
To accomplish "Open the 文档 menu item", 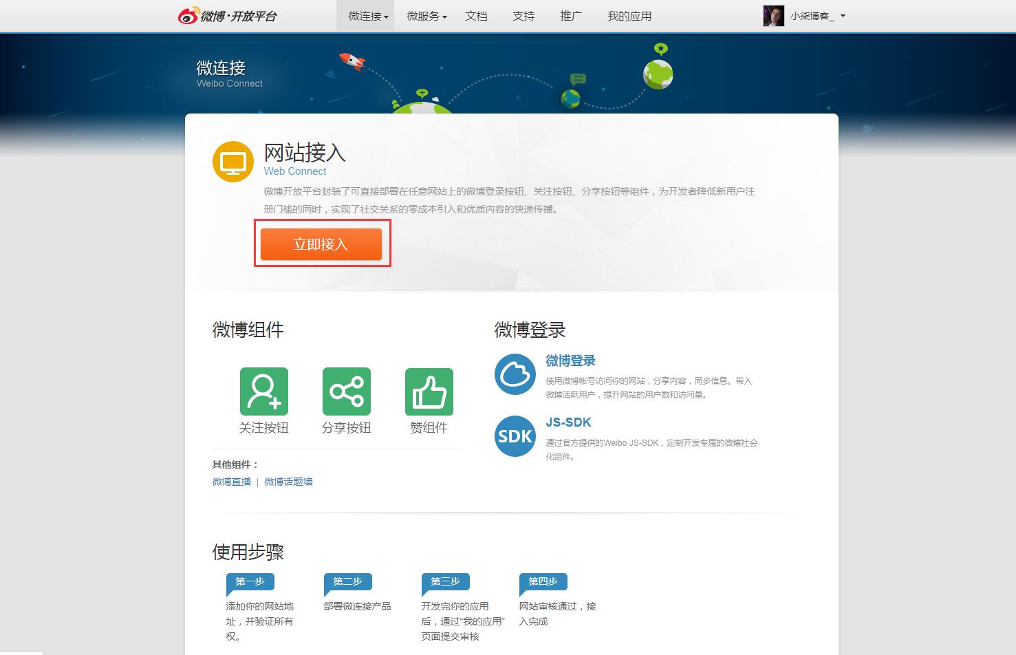I will point(476,16).
